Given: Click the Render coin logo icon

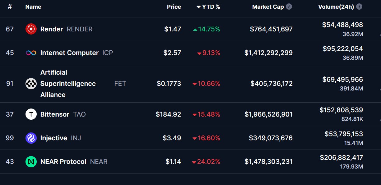Looking at the screenshot, I should click(31, 29).
